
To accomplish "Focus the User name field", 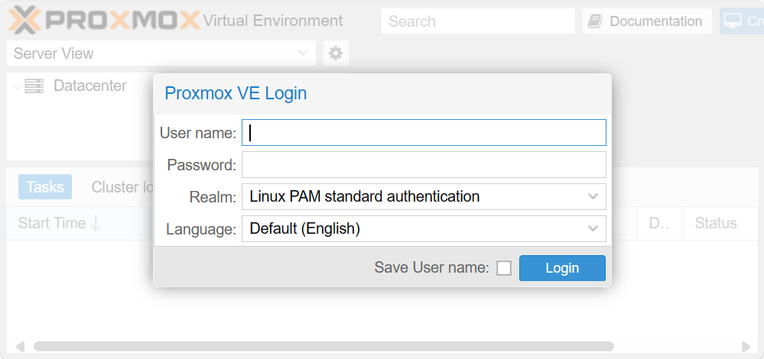I will click(424, 133).
